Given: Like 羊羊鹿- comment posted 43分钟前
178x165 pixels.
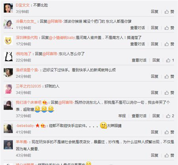Looking at the screenshot, I should (169, 155).
